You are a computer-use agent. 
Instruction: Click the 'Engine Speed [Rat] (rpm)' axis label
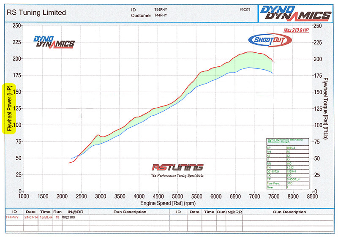tap(168, 203)
